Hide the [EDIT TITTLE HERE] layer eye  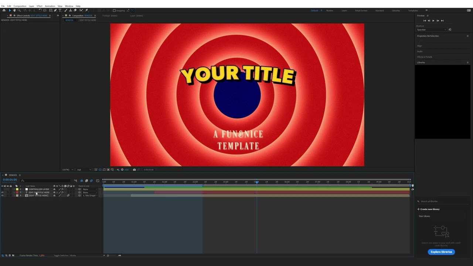click(x=2, y=195)
